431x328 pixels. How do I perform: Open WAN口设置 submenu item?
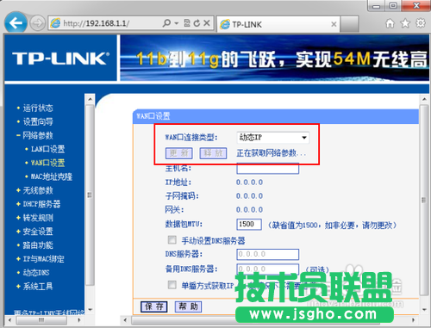pos(48,163)
